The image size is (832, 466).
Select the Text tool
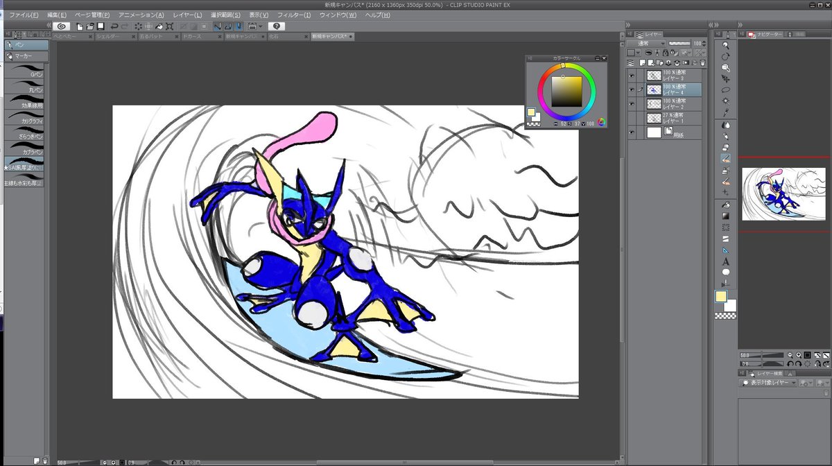(726, 261)
